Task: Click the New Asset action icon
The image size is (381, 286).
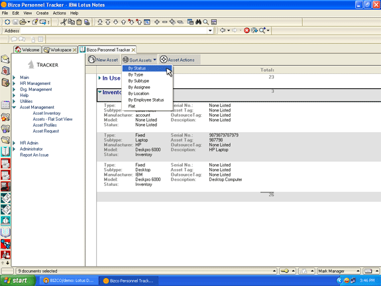Action: (x=92, y=60)
